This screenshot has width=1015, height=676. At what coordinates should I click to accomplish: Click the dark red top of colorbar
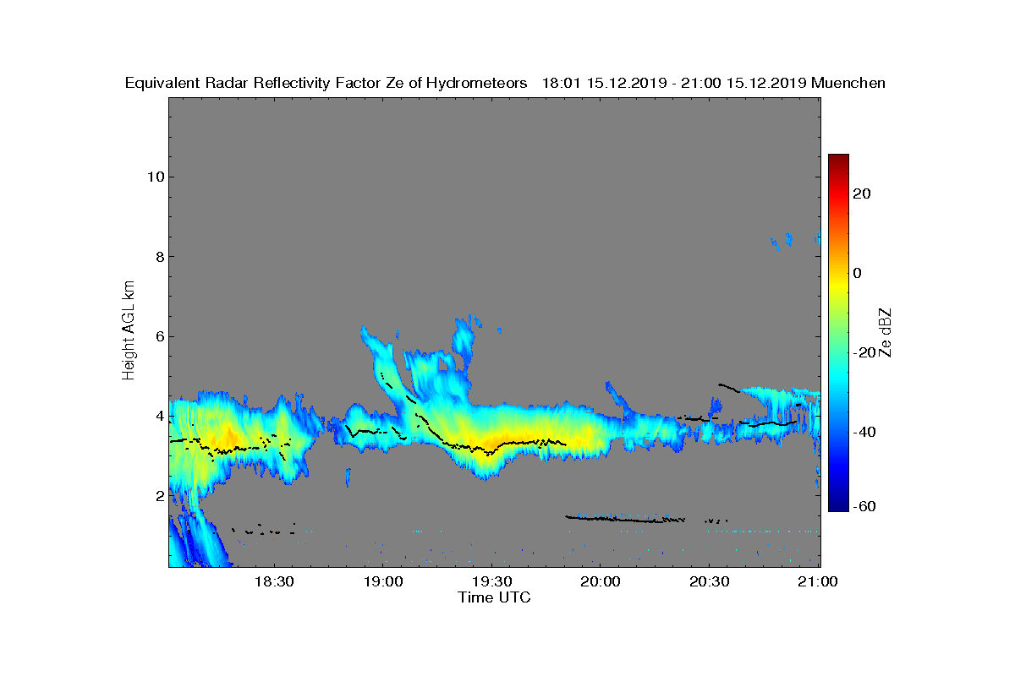point(838,159)
